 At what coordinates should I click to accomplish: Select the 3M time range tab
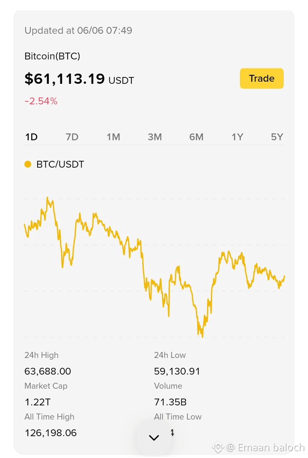[154, 137]
